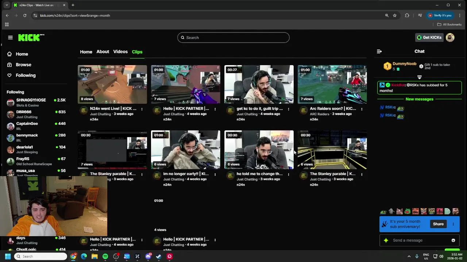Open the Chrome extensions puzzle icon
The image size is (467, 262).
(407, 15)
